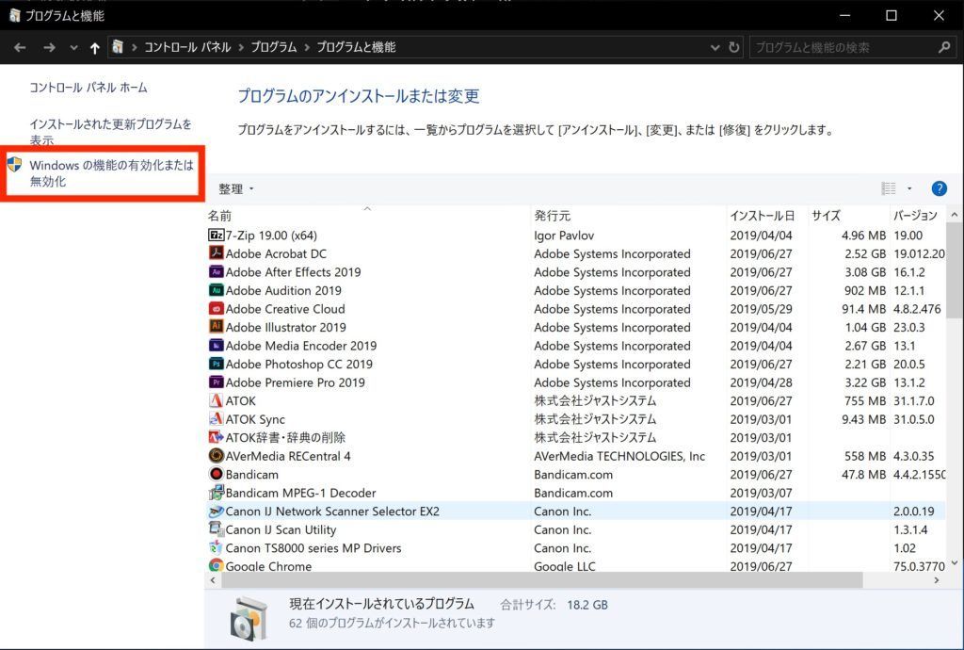Click the Adobe Creative Cloud icon

(216, 309)
